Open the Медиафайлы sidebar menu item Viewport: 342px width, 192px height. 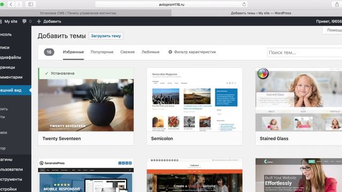(15, 57)
